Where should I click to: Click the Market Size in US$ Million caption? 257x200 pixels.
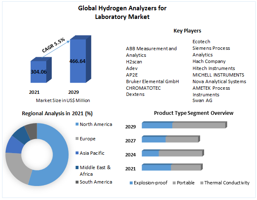pyautogui.click(x=63, y=100)
